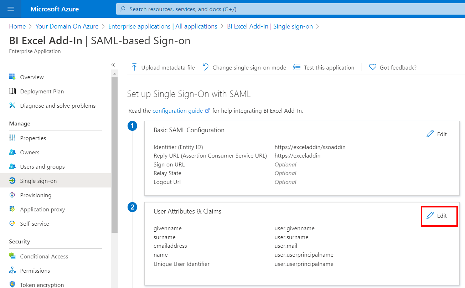
Task: Collapse the sidebar with double chevron
Action: click(x=113, y=65)
